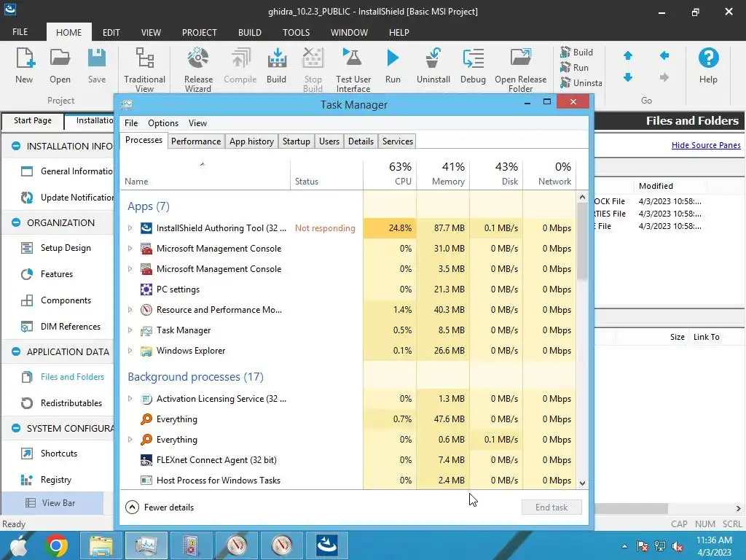
Task: Start the Debug tool
Action: (x=473, y=66)
